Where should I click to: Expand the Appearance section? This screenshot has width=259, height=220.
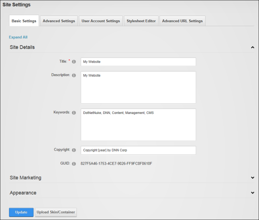[252, 193]
